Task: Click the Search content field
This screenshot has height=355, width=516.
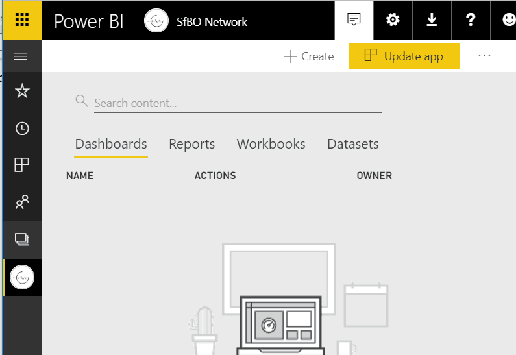Action: [x=237, y=103]
